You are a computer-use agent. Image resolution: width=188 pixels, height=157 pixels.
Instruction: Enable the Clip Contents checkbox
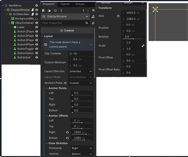click(71, 54)
